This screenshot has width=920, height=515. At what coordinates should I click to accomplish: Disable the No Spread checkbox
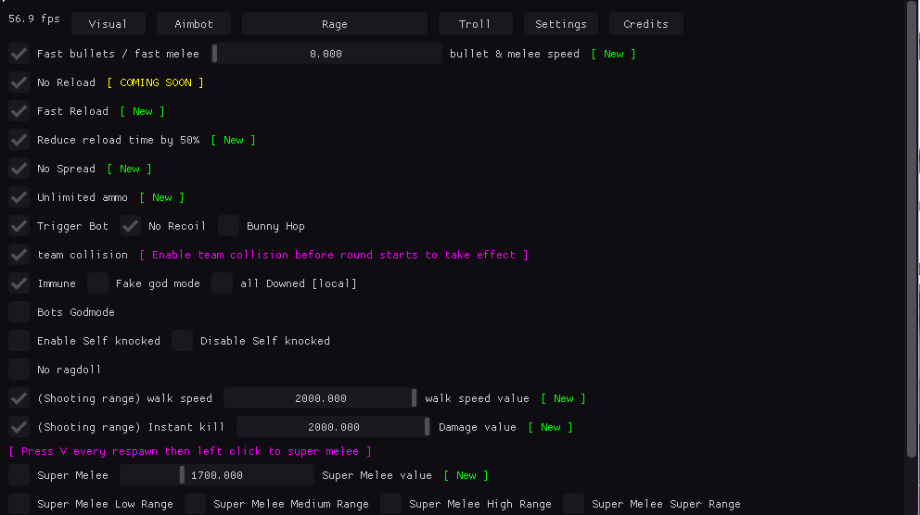[19, 169]
